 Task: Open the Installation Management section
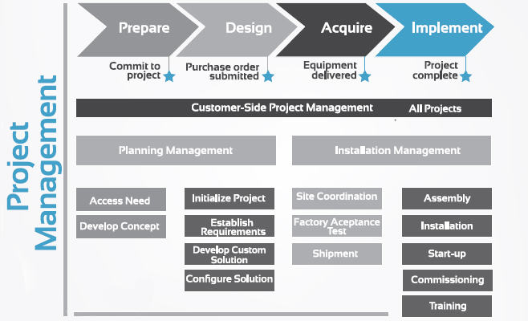(392, 150)
